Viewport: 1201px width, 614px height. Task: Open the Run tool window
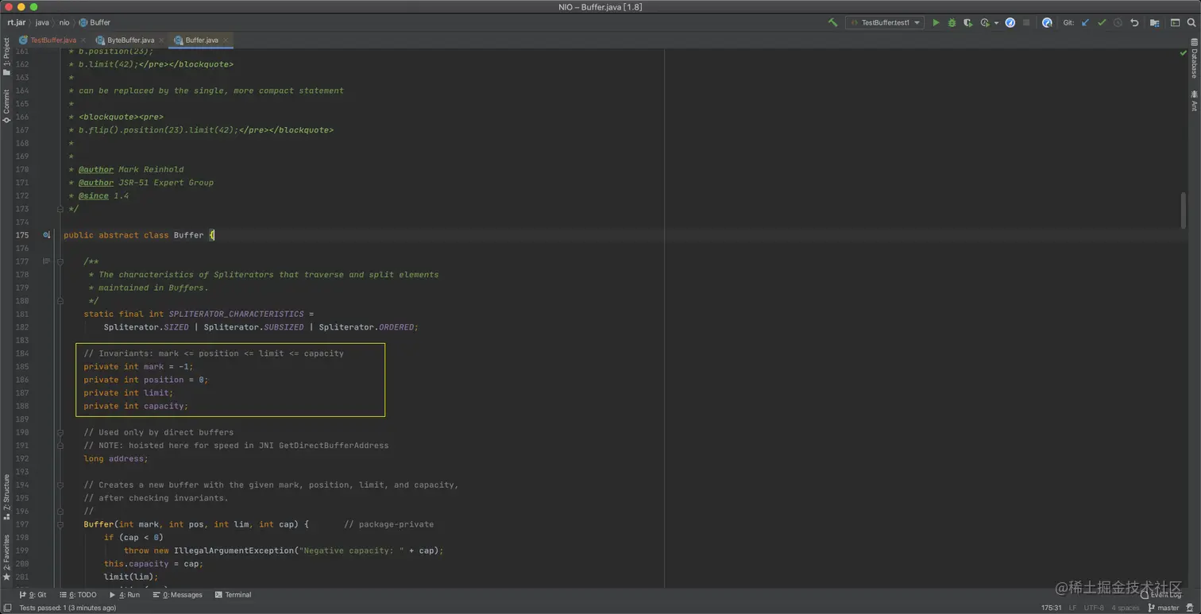(x=125, y=595)
